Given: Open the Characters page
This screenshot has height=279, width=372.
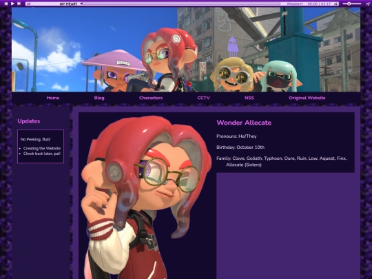Looking at the screenshot, I should 151,98.
